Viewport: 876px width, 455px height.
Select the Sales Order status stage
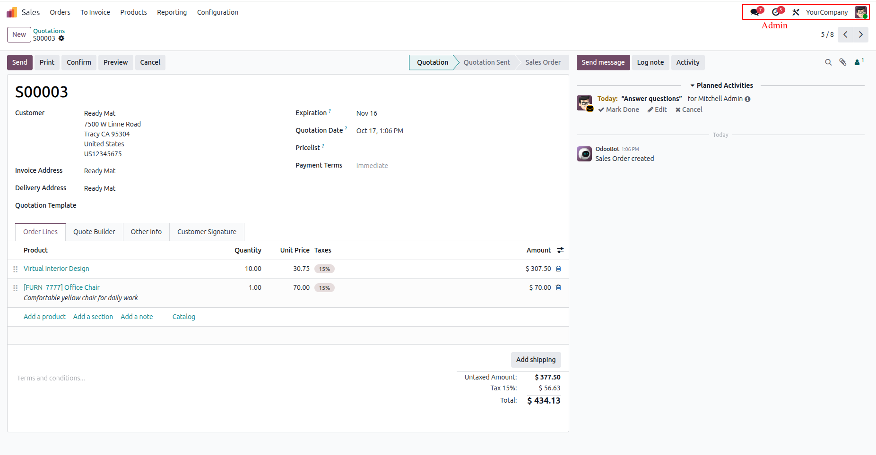(x=543, y=62)
